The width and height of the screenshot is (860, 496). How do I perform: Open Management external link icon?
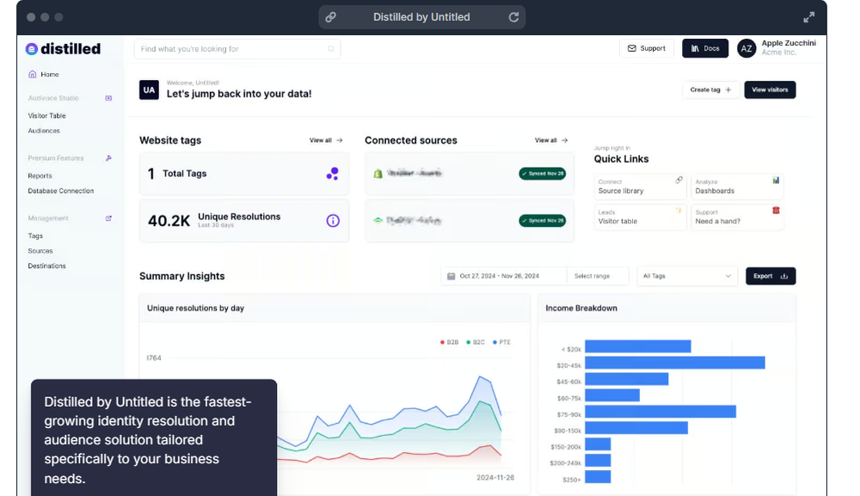[108, 218]
